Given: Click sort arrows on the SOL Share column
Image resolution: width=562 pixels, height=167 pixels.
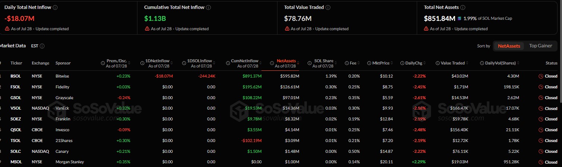Looking at the screenshot, I should click(x=336, y=63).
